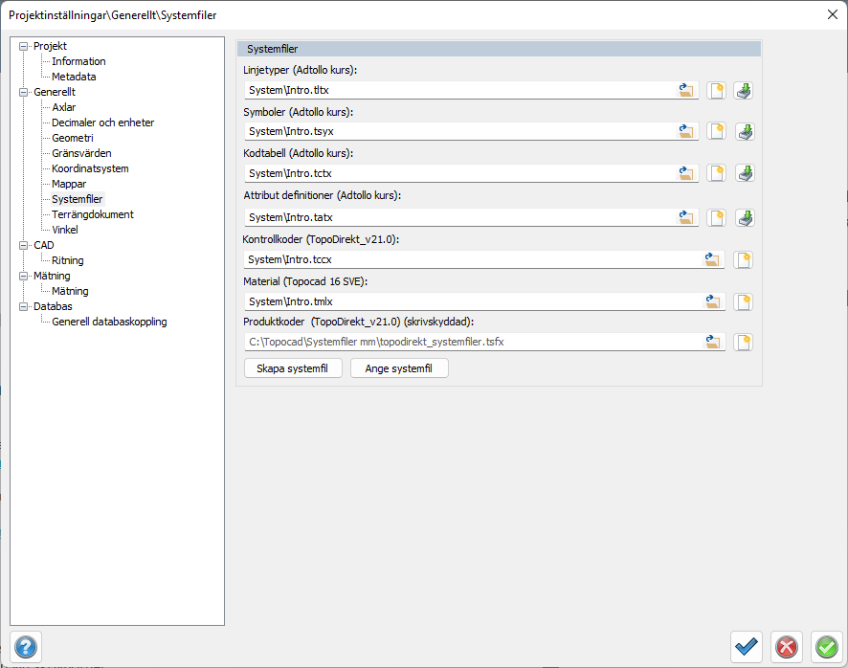The height and width of the screenshot is (668, 848).
Task: Collapse the Mätning tree node
Action: (24, 276)
